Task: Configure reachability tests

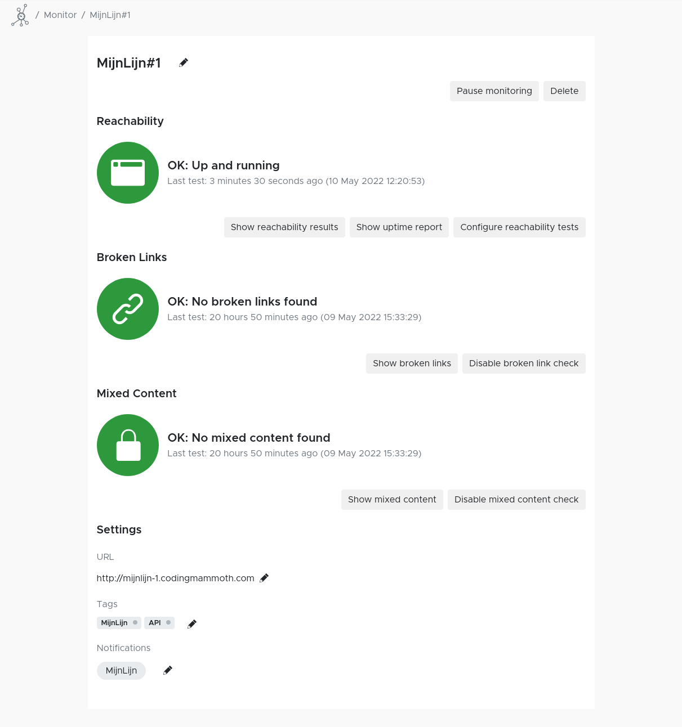Action: point(519,227)
